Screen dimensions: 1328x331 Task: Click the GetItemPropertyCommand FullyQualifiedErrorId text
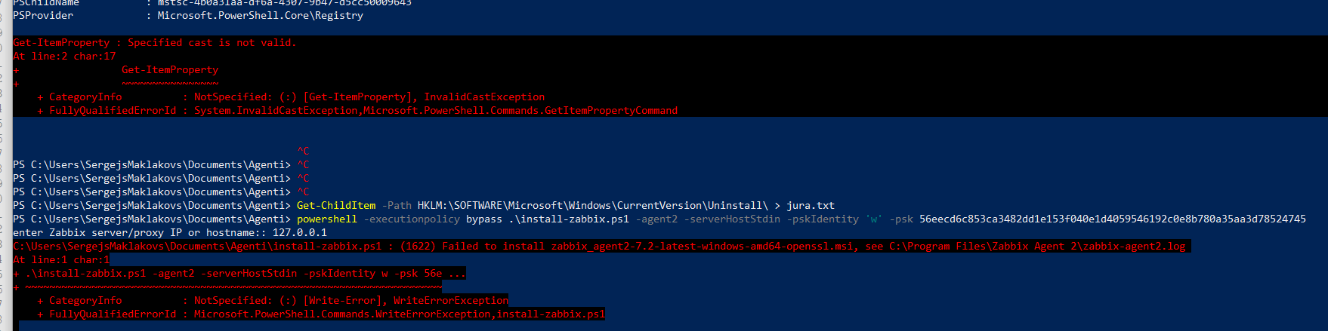point(436,110)
